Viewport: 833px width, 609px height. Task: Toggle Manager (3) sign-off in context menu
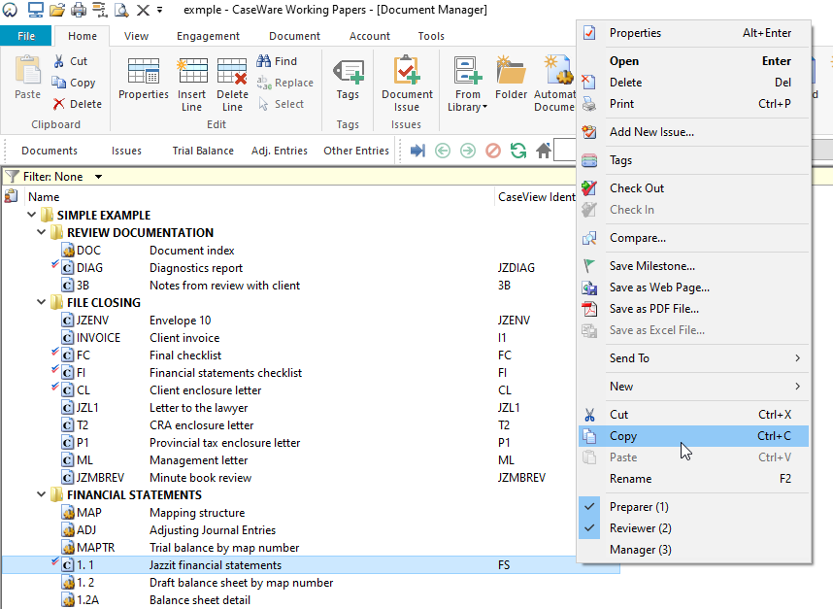pos(694,550)
